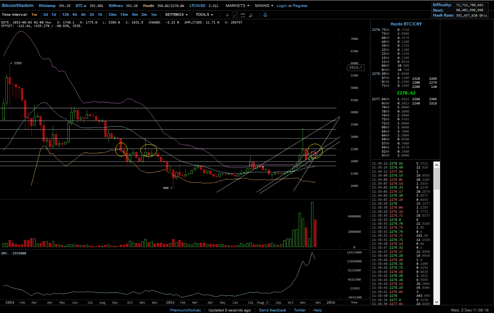Viewport: 494px width, 313px height.
Task: Set time interval to 6h
Action: (x=75, y=15)
